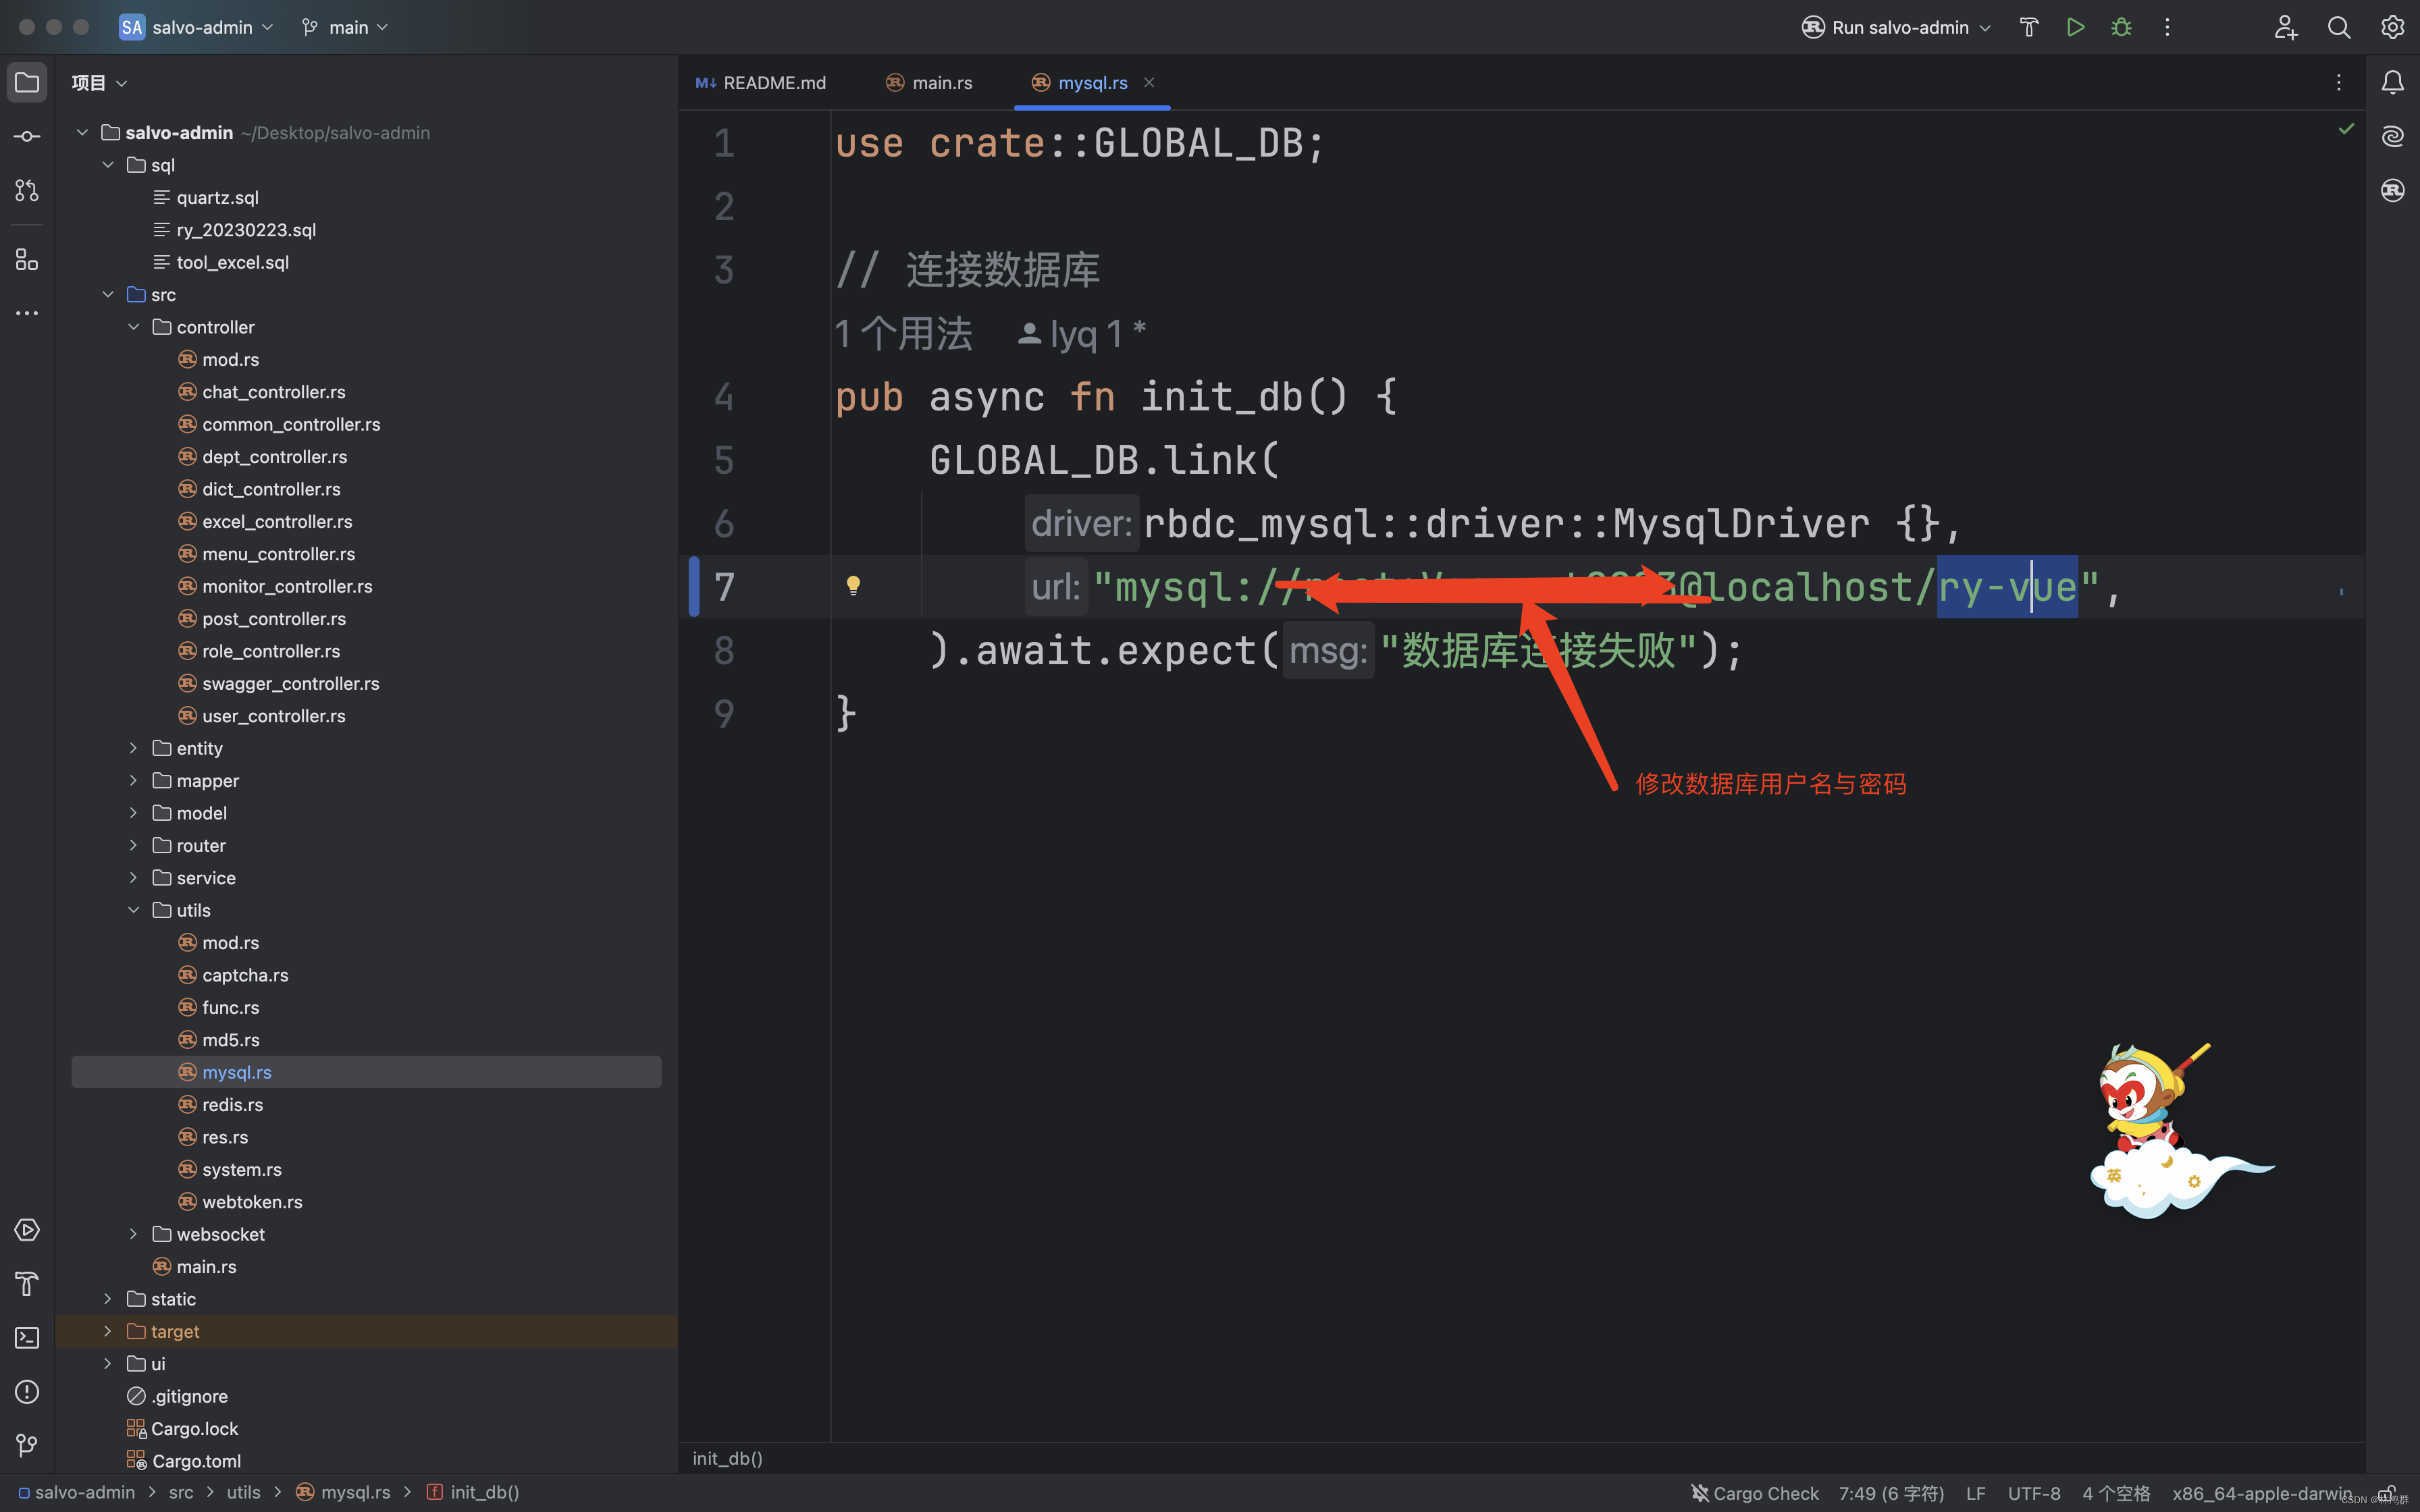
Task: Expand the entity folder
Action: click(x=133, y=747)
